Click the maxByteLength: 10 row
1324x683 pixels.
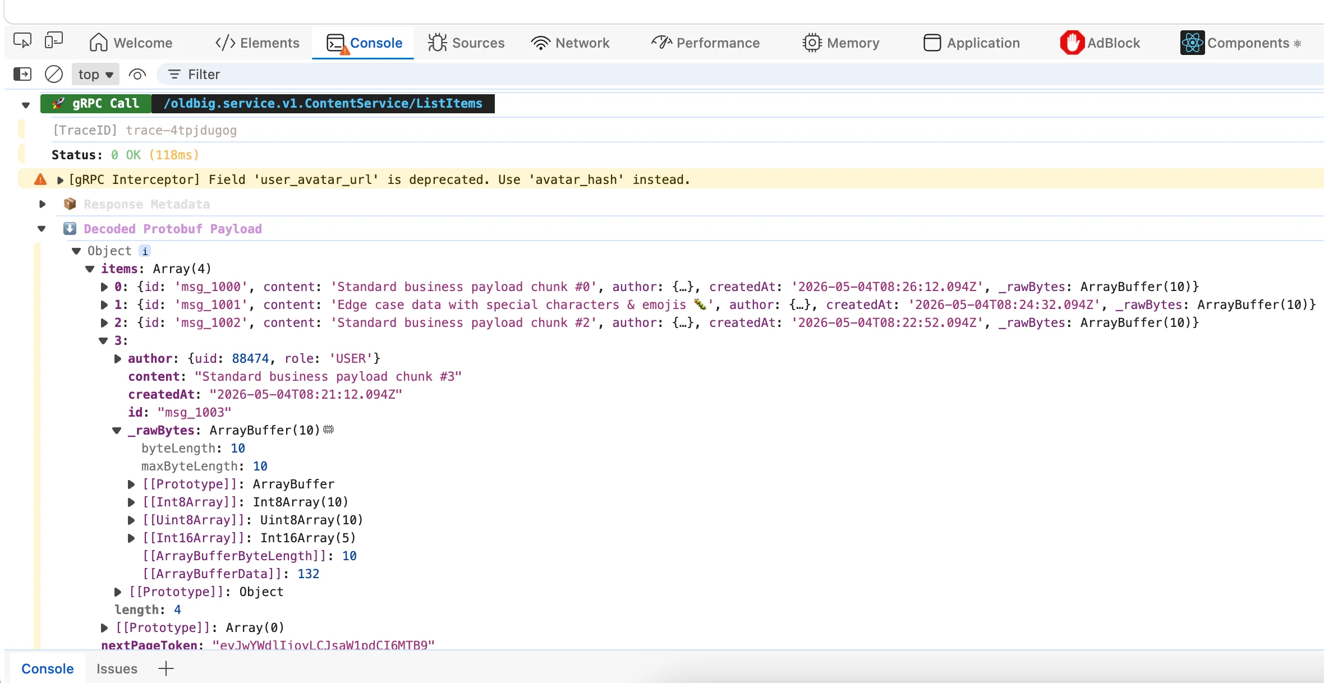[x=204, y=467]
